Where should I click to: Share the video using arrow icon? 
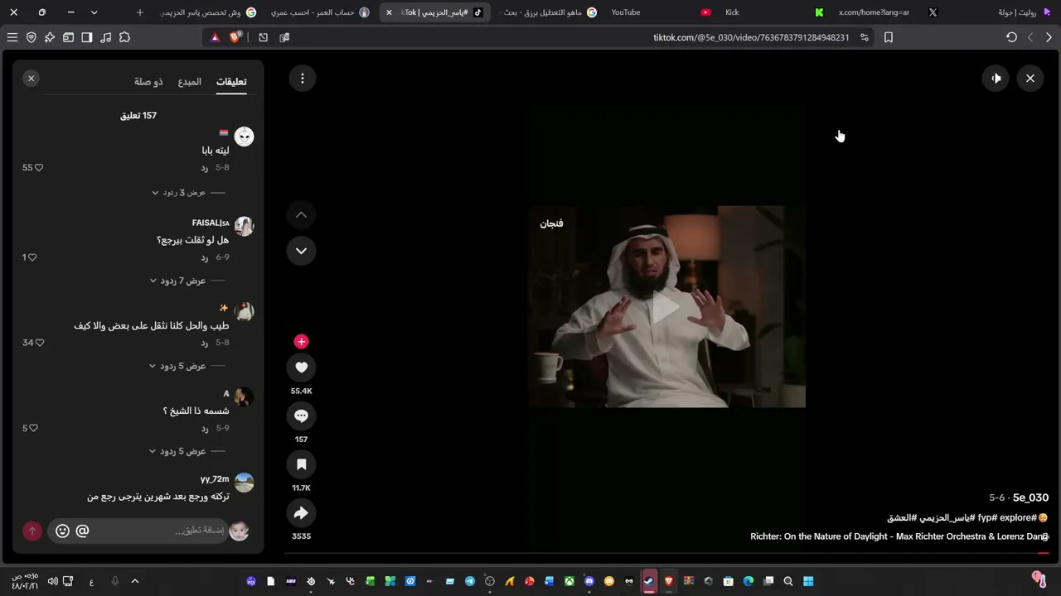click(x=301, y=513)
